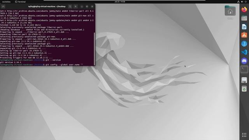Open Ubuntu Software store icon
The width and height of the screenshot is (249, 140).
[x=244, y=35]
